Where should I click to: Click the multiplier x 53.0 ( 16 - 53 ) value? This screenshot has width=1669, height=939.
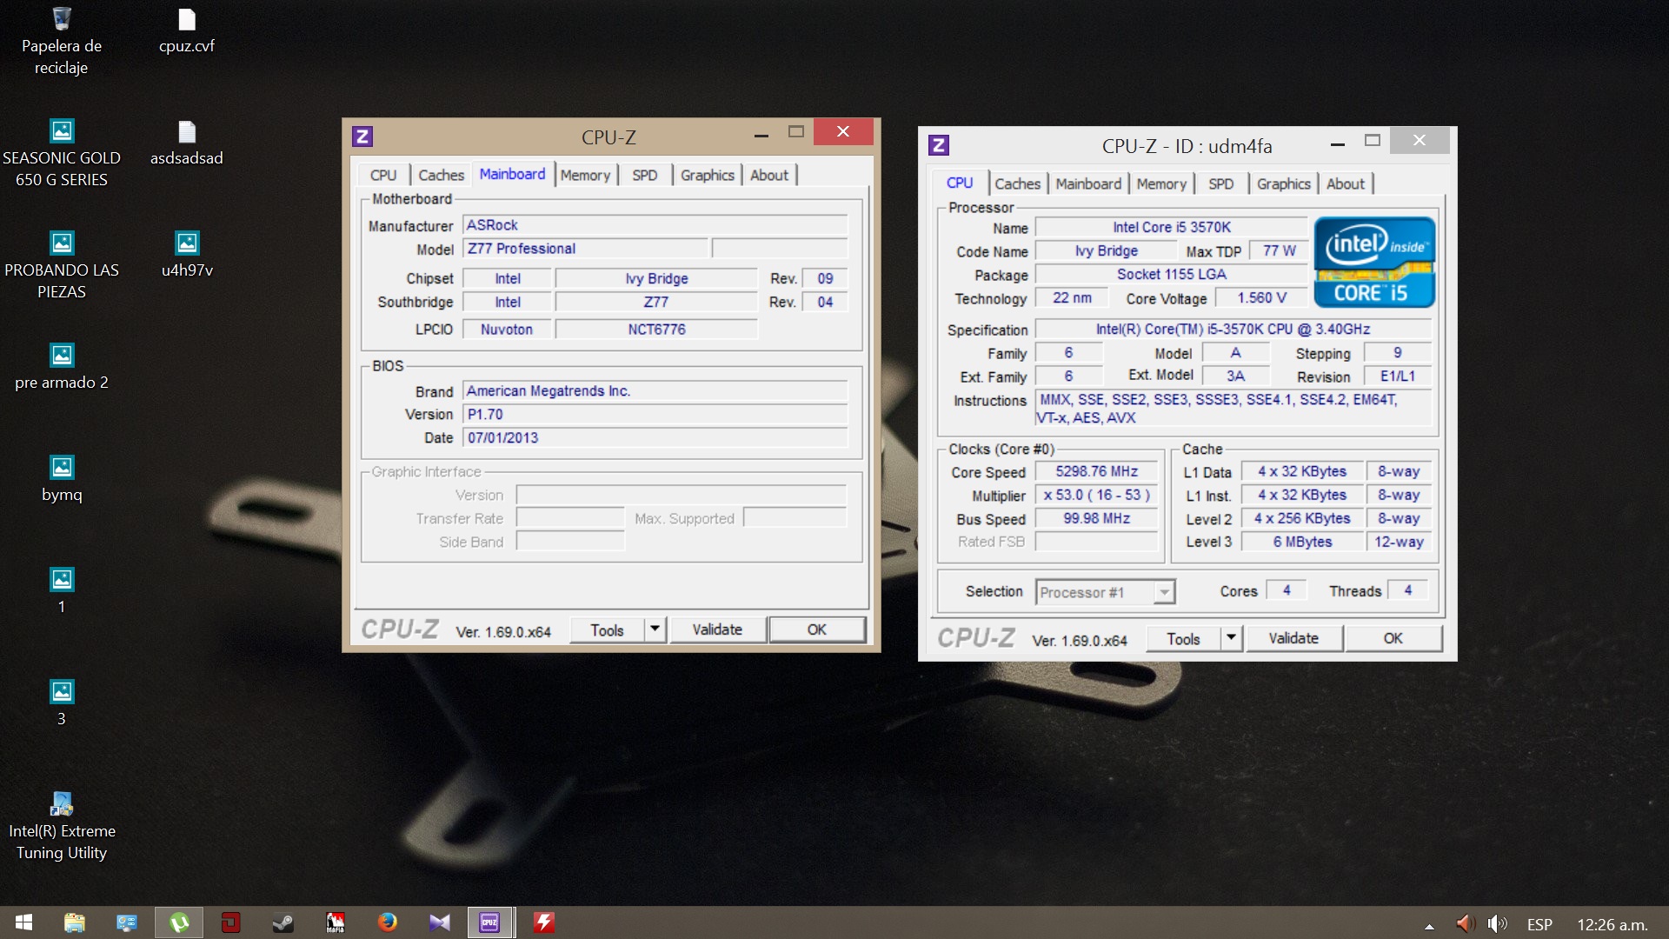[1097, 495]
